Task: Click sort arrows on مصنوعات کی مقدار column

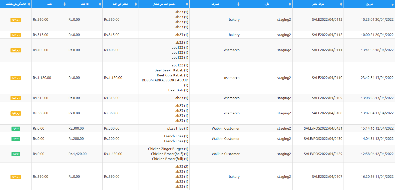Action: click(187, 4)
